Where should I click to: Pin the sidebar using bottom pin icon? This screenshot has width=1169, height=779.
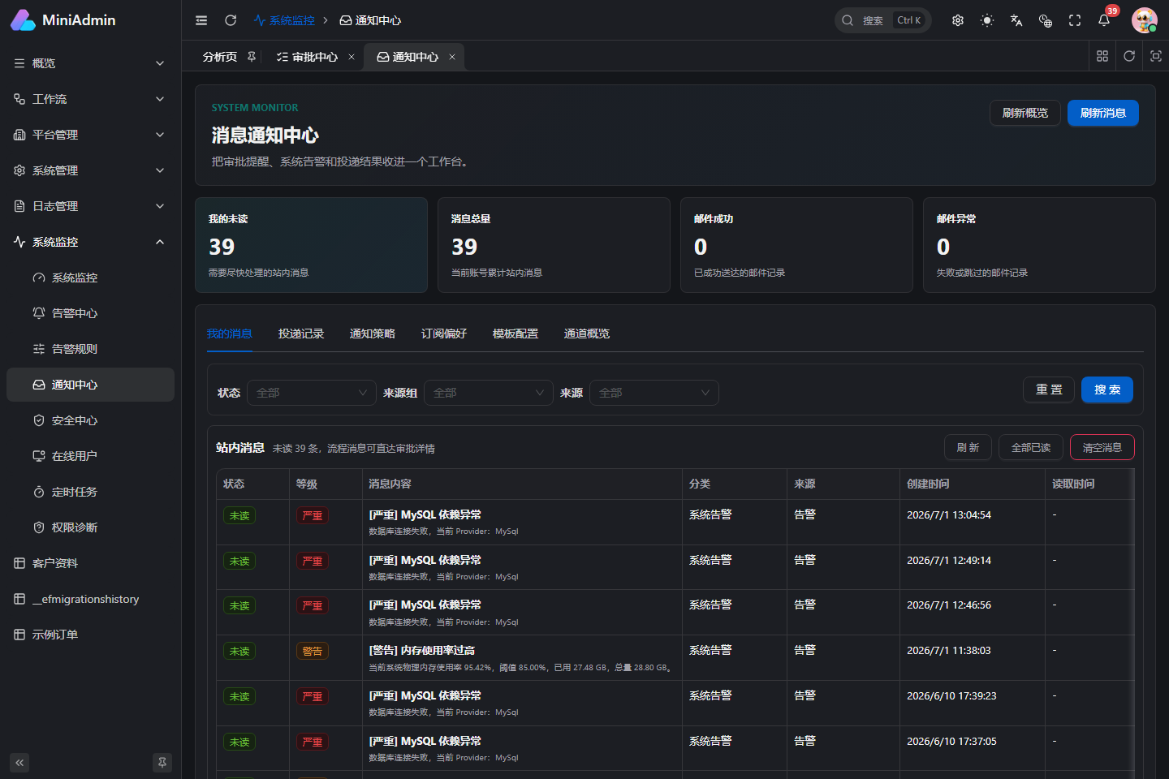click(x=162, y=763)
